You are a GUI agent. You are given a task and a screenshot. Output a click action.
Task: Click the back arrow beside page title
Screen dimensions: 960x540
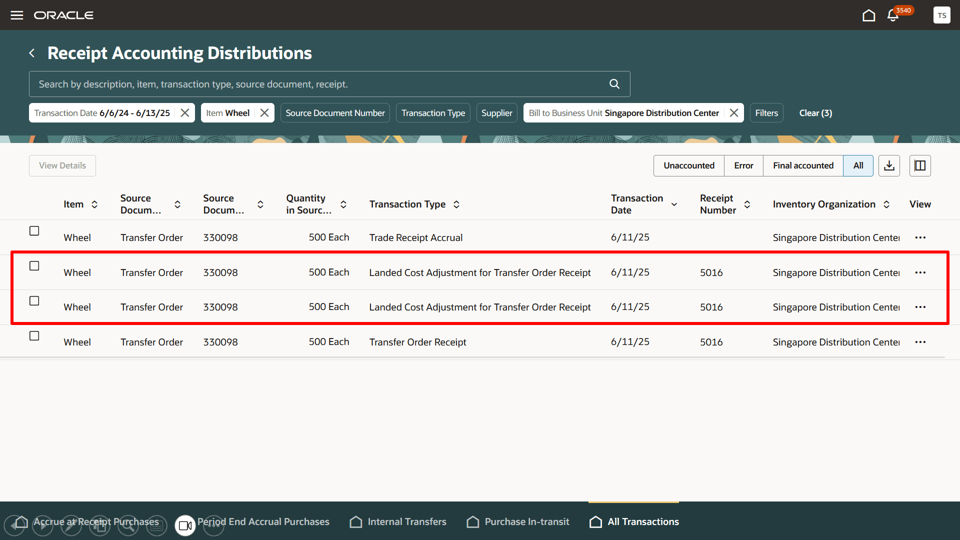pyautogui.click(x=32, y=53)
